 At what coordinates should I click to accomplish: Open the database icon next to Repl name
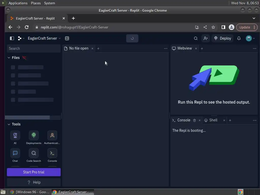[x=67, y=38]
